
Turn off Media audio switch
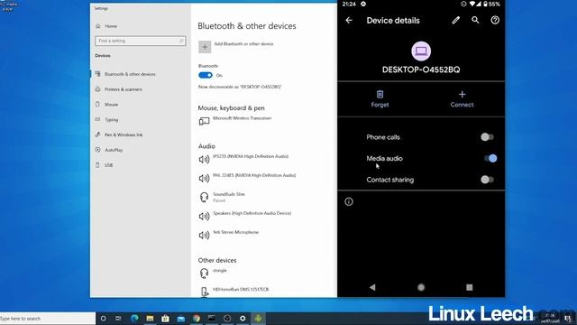tap(490, 159)
